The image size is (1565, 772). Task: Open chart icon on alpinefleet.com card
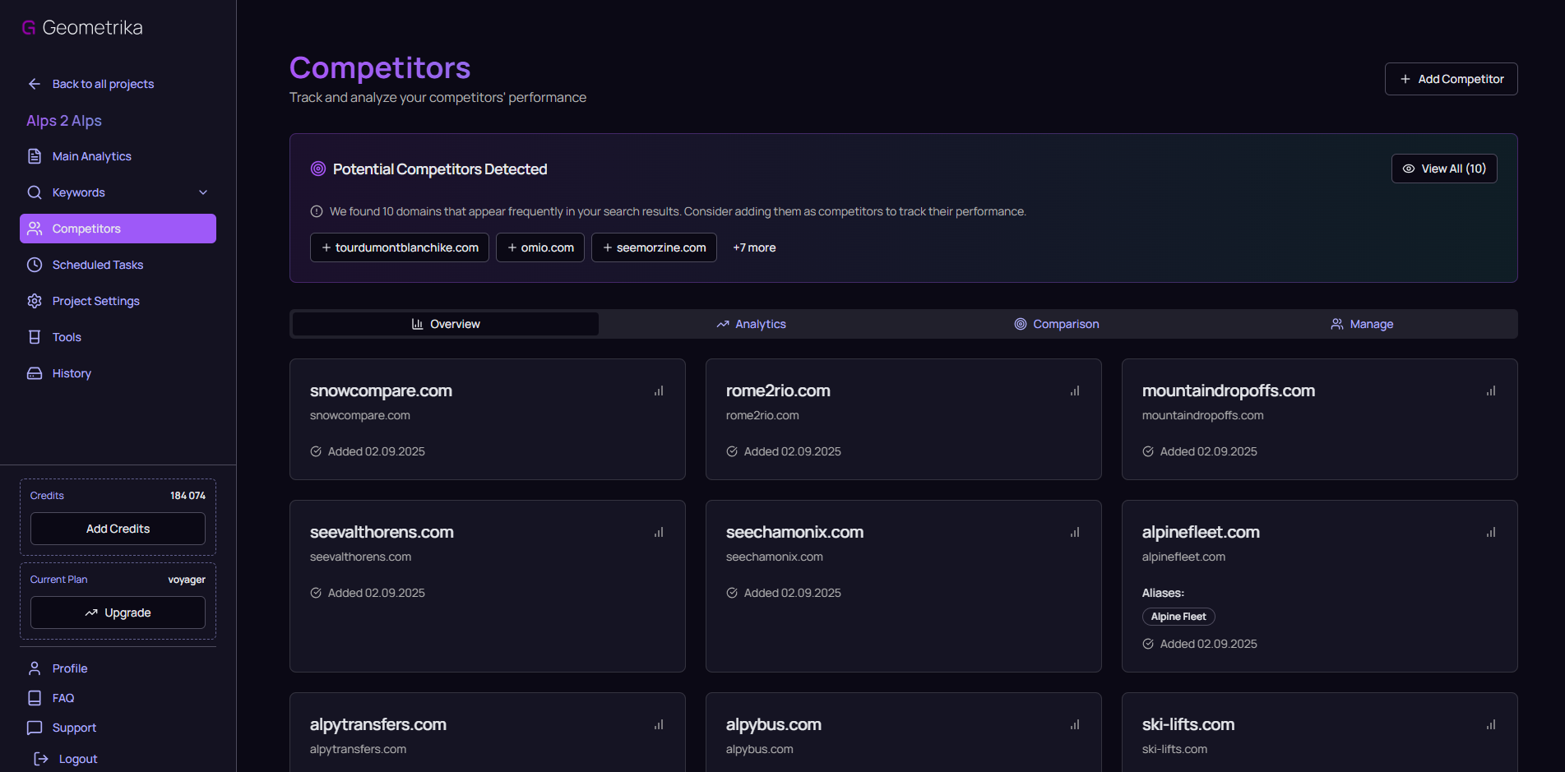(x=1491, y=533)
